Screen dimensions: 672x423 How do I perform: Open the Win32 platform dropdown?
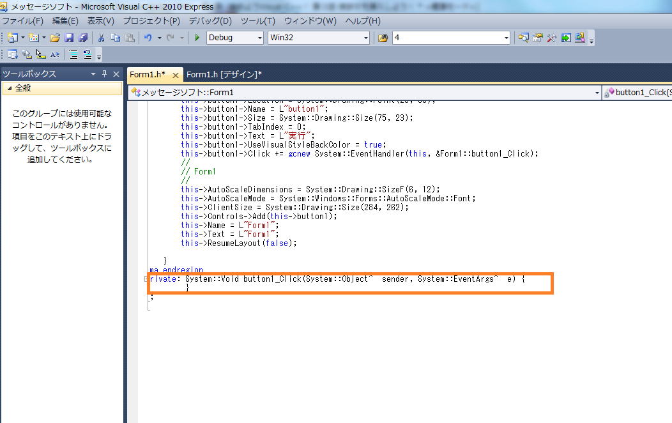(366, 38)
